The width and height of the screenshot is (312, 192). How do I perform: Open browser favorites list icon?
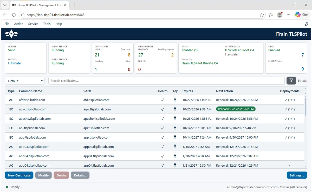271,15
